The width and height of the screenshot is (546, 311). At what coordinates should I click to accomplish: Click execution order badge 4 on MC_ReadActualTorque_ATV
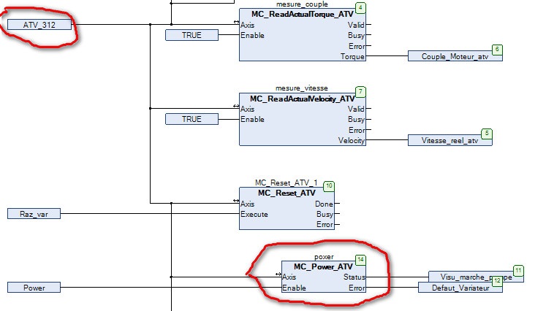(x=361, y=7)
